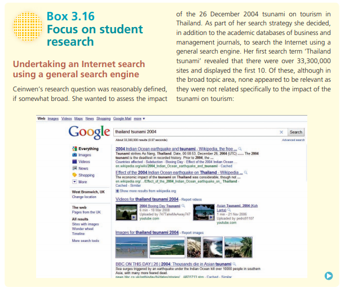
Task: Open the Advanced search link
Action: (x=293, y=140)
